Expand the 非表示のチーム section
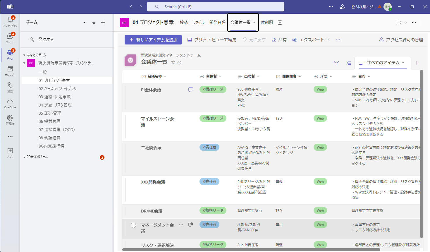This screenshot has width=430, height=252. [24, 157]
